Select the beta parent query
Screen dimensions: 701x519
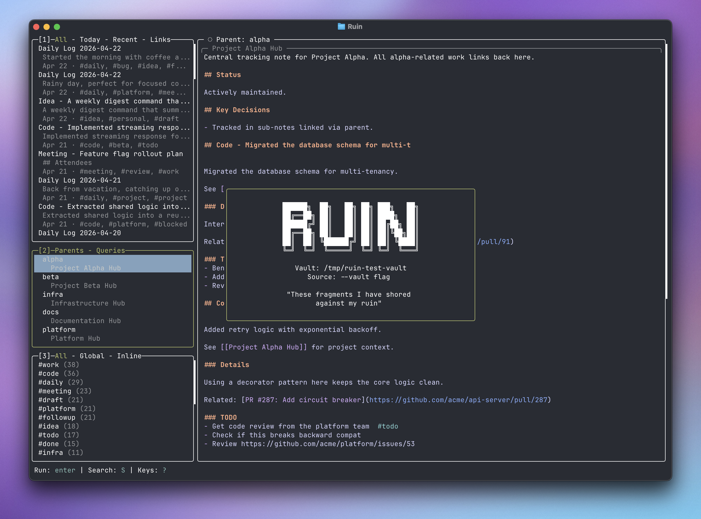click(51, 277)
